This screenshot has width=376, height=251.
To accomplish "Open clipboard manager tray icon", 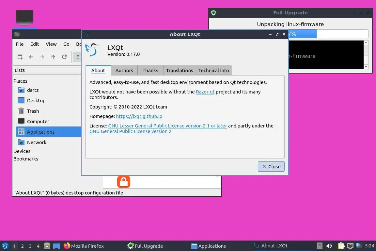I will pyautogui.click(x=341, y=246).
